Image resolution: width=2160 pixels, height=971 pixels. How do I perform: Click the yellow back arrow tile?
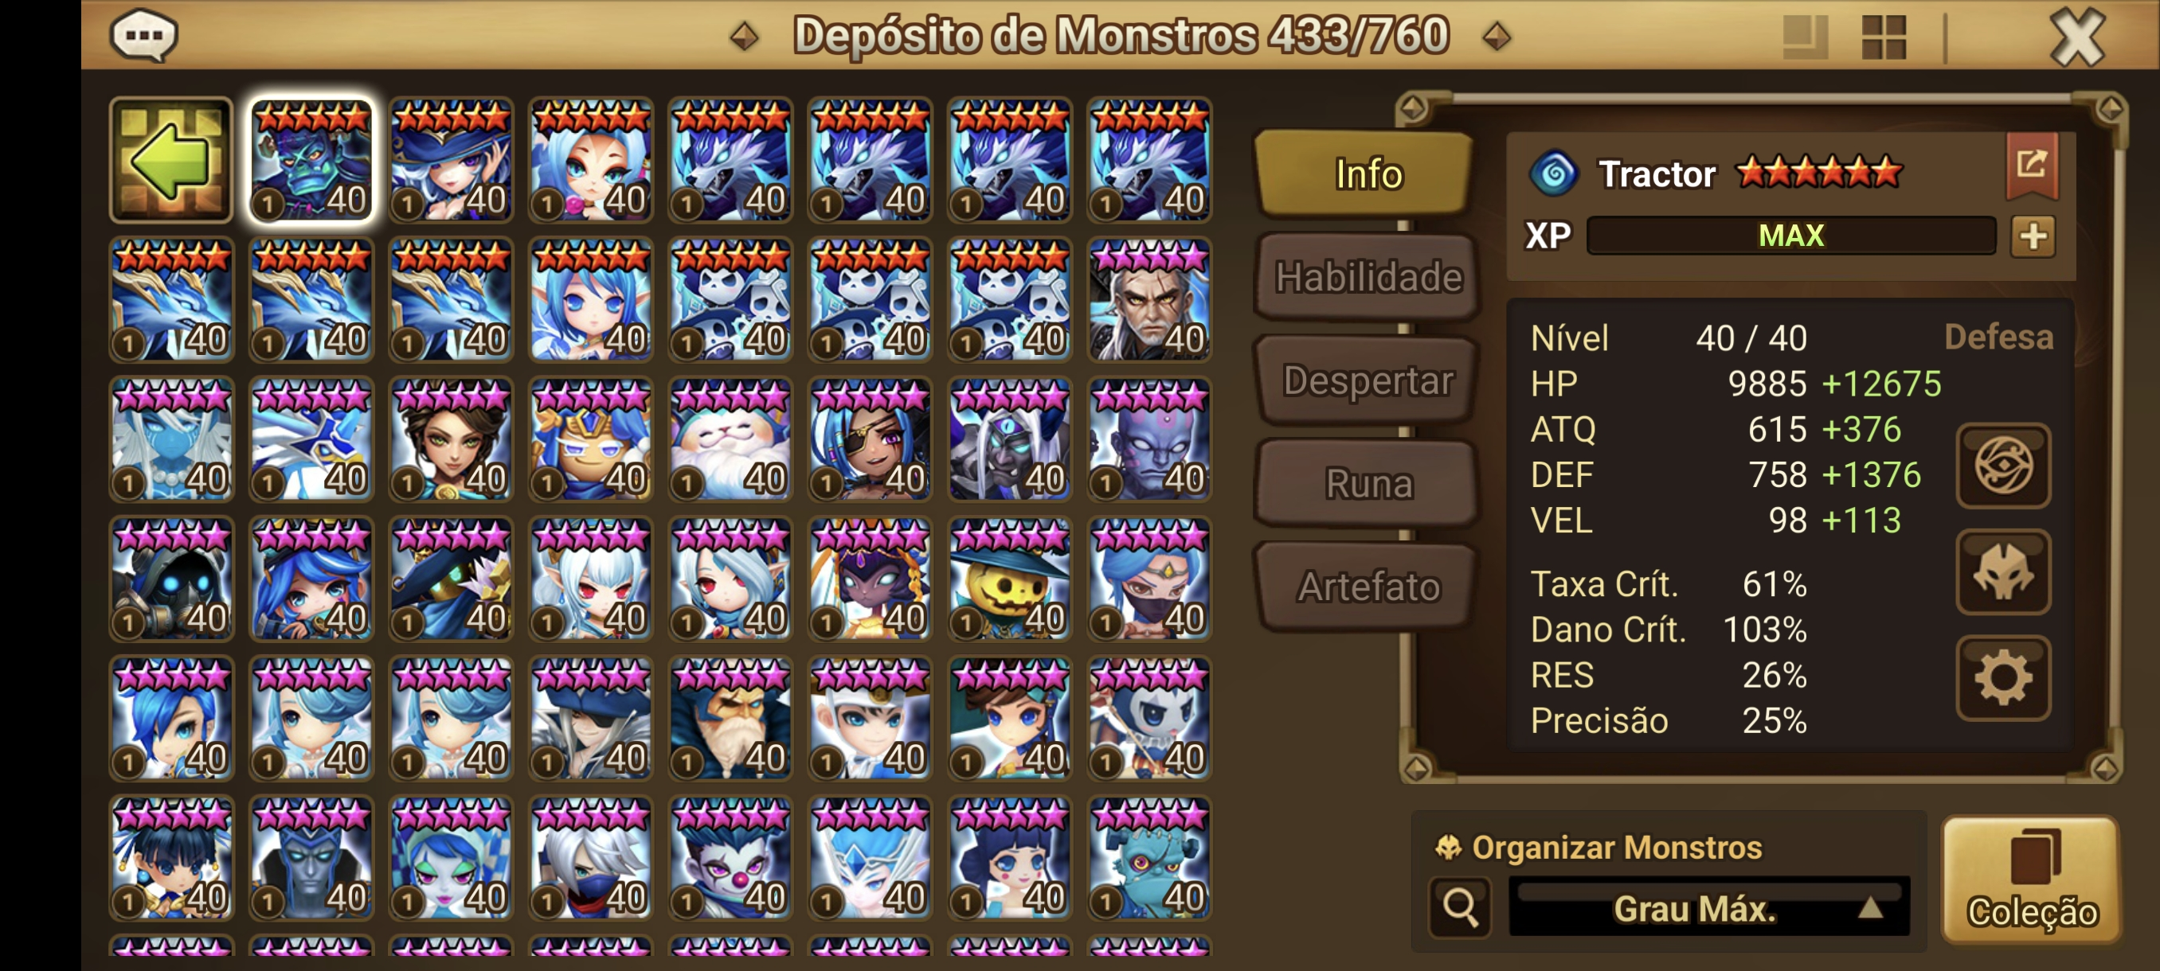point(171,159)
